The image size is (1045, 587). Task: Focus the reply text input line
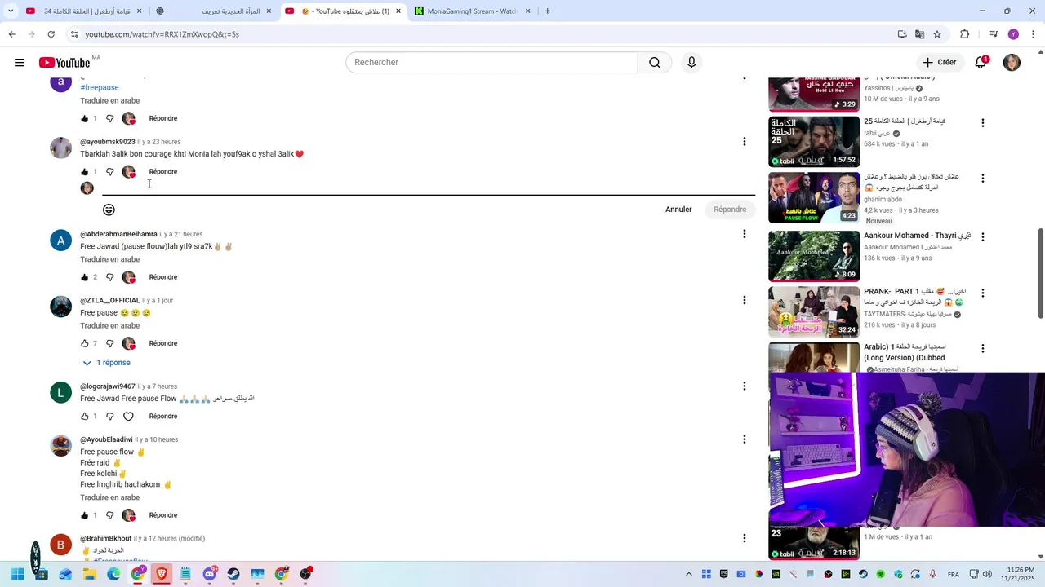[x=429, y=187]
